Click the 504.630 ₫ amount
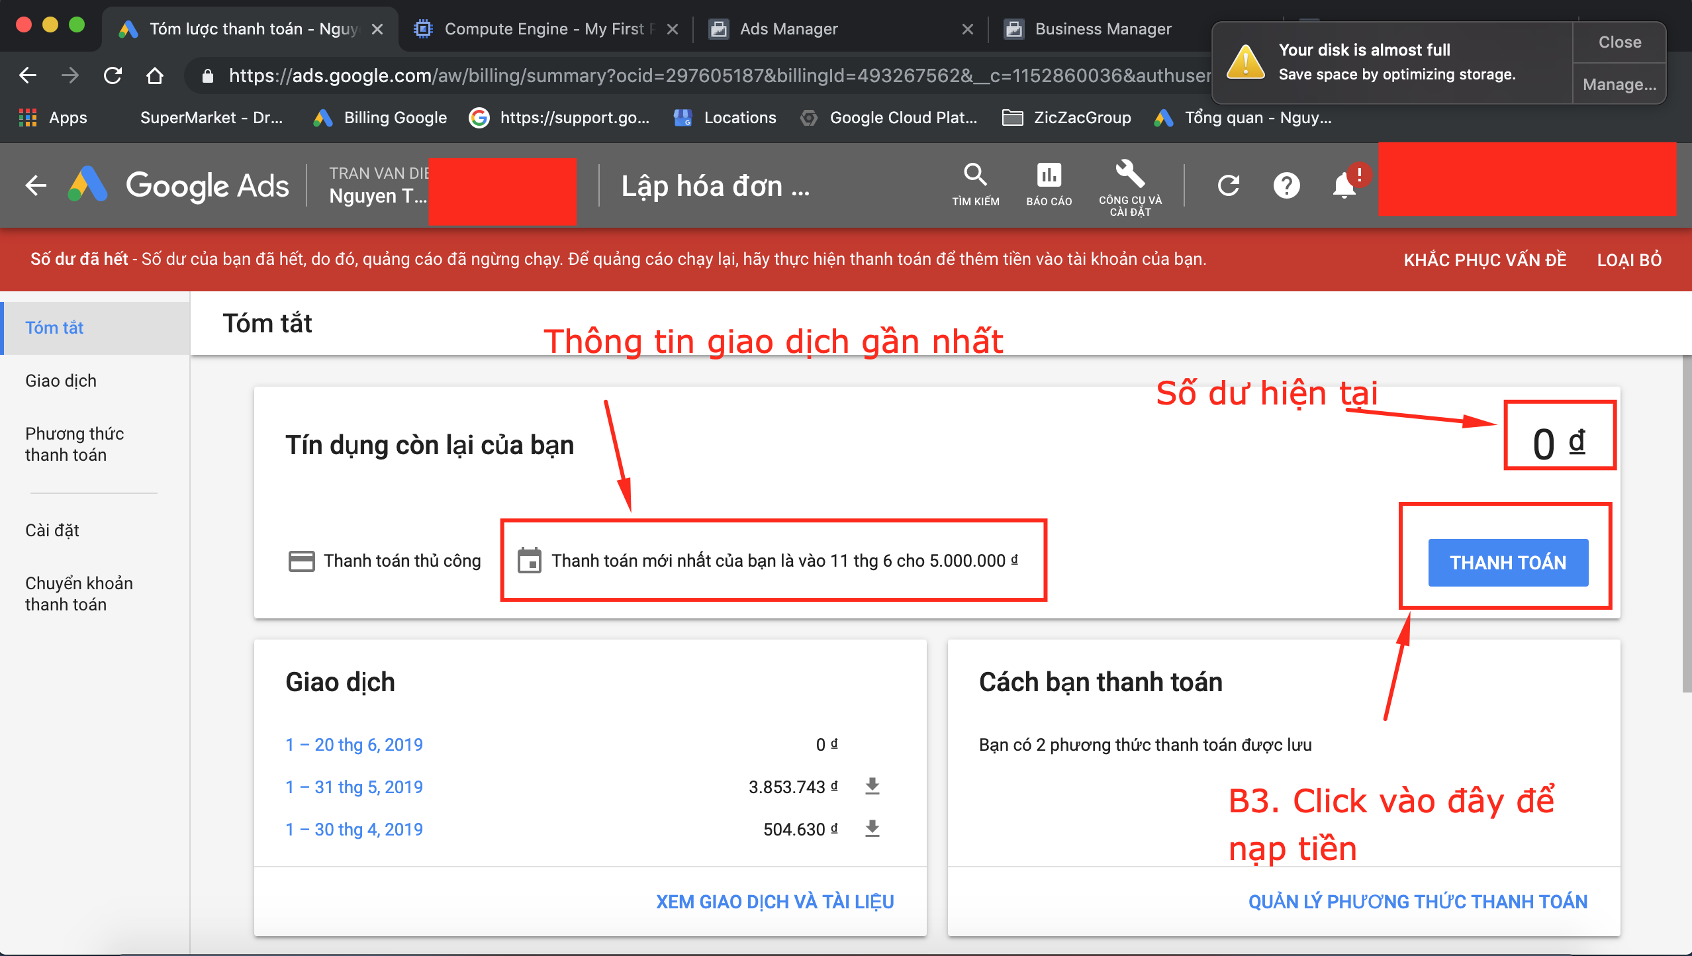1692x956 pixels. 800,830
